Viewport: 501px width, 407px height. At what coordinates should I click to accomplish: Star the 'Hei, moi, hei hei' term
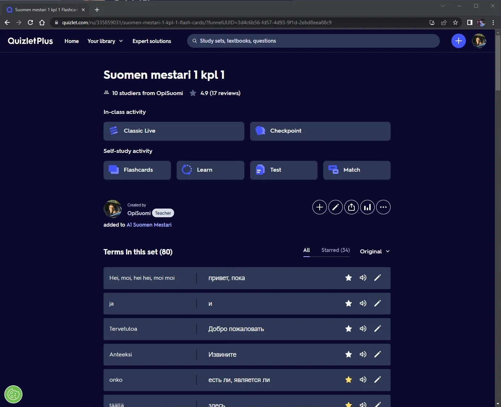pyautogui.click(x=348, y=278)
